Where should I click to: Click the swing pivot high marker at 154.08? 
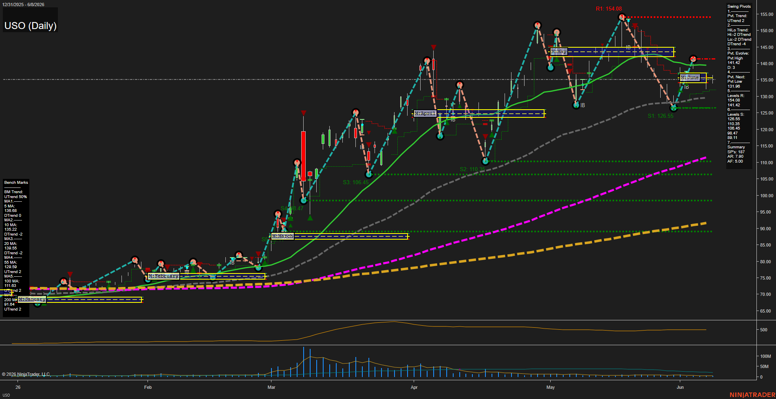(622, 17)
